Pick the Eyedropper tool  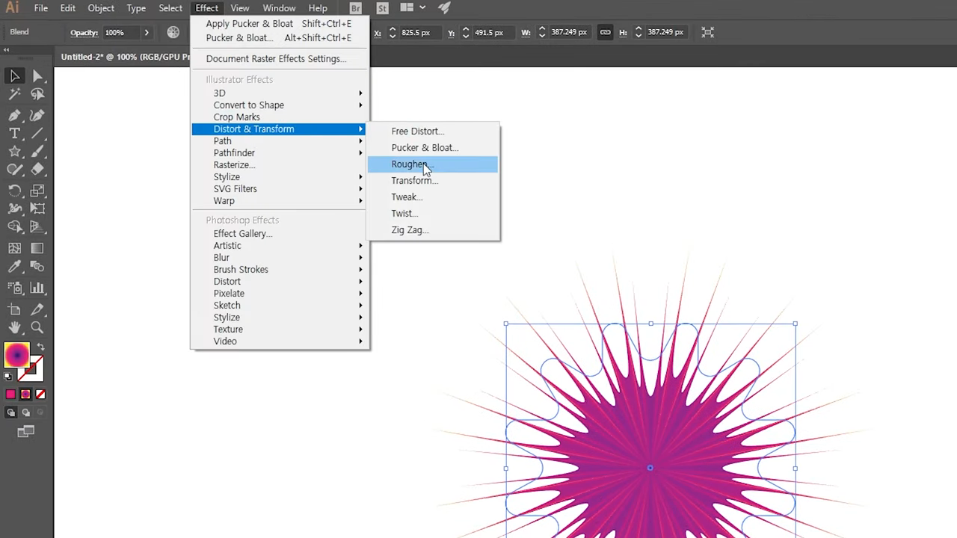[14, 267]
